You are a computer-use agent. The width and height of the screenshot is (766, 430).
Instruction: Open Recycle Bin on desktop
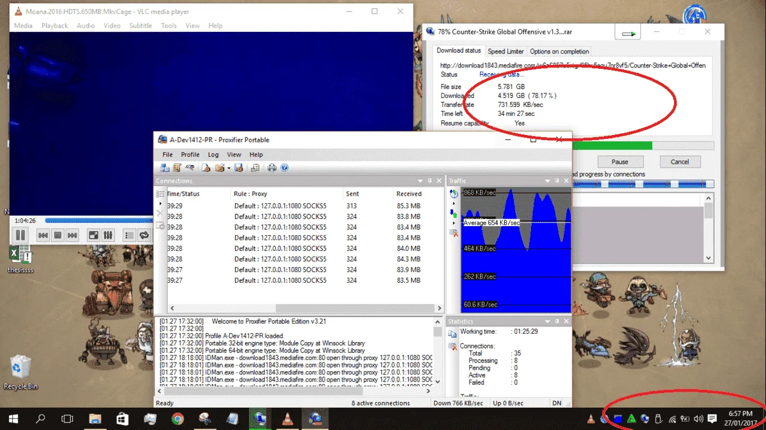20,373
